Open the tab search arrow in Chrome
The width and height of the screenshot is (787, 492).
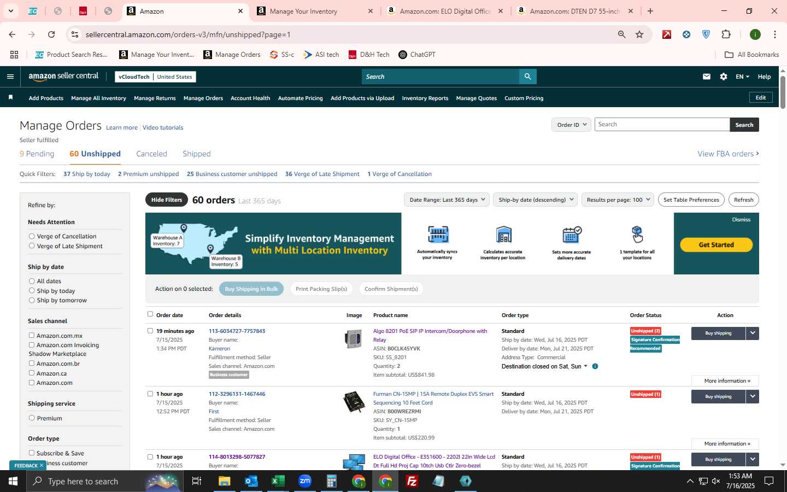[x=10, y=11]
